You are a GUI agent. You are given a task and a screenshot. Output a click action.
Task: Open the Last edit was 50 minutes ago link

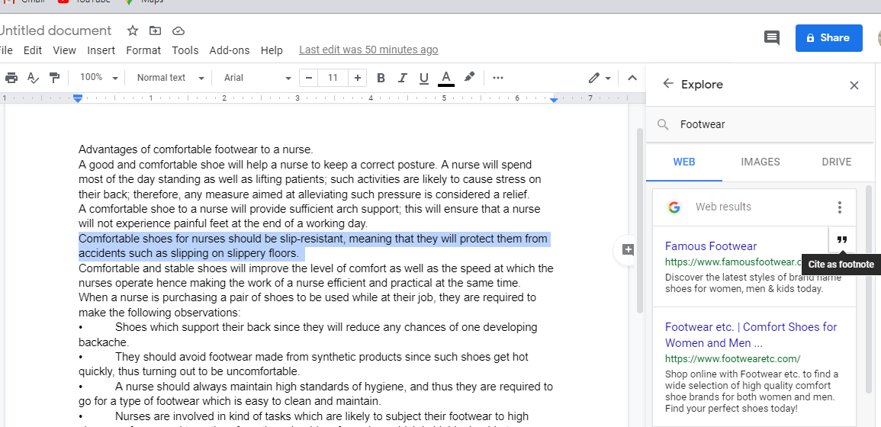pyautogui.click(x=368, y=50)
